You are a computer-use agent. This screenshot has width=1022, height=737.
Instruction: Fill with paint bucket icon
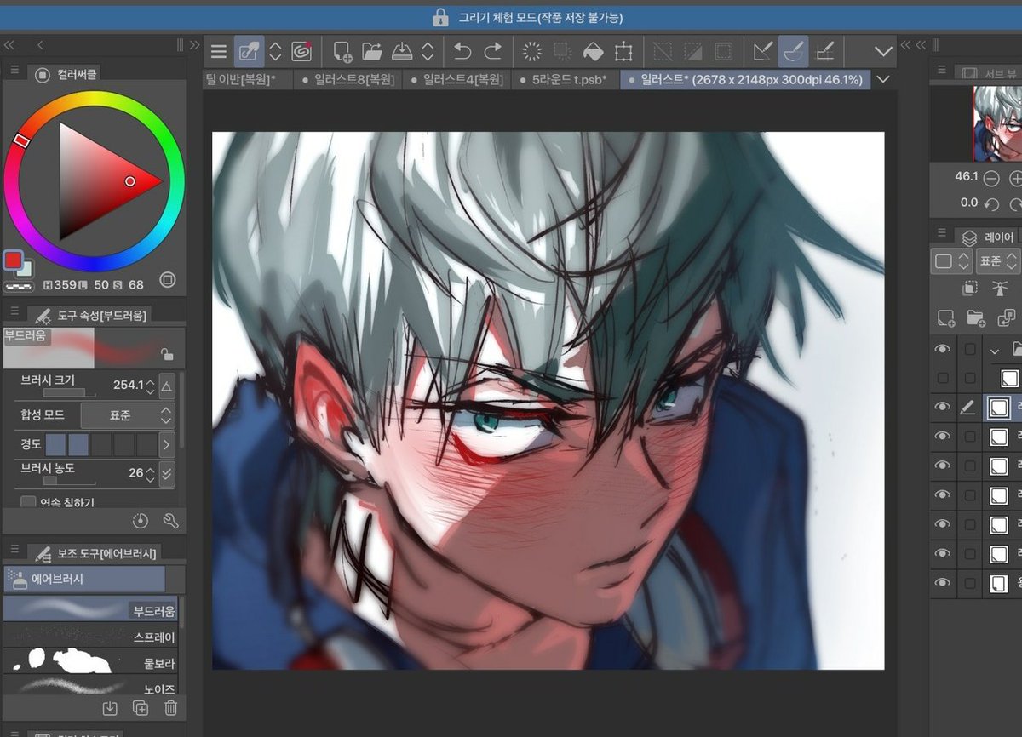(x=593, y=52)
